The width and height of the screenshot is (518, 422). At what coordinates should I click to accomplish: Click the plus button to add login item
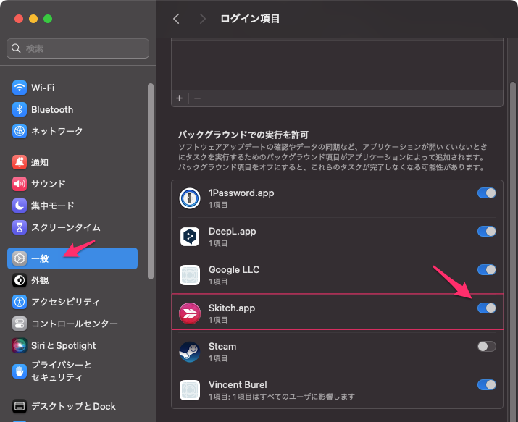[x=180, y=98]
